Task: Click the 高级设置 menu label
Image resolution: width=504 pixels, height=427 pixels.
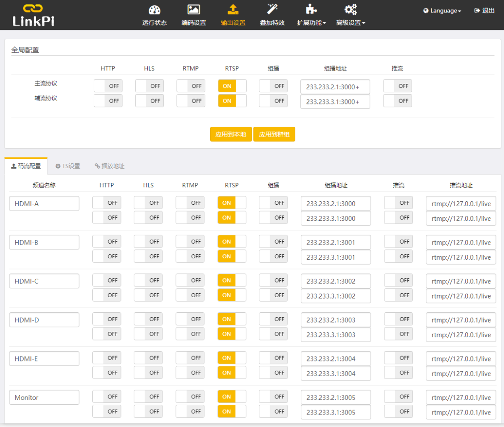Action: pyautogui.click(x=349, y=23)
